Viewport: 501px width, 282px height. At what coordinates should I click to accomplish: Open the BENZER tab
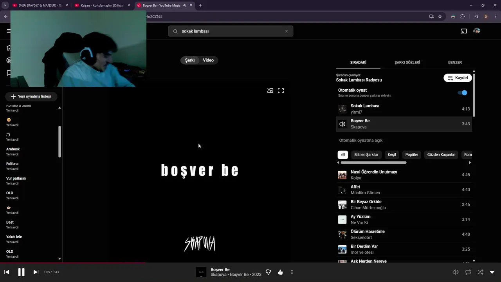coord(455,62)
